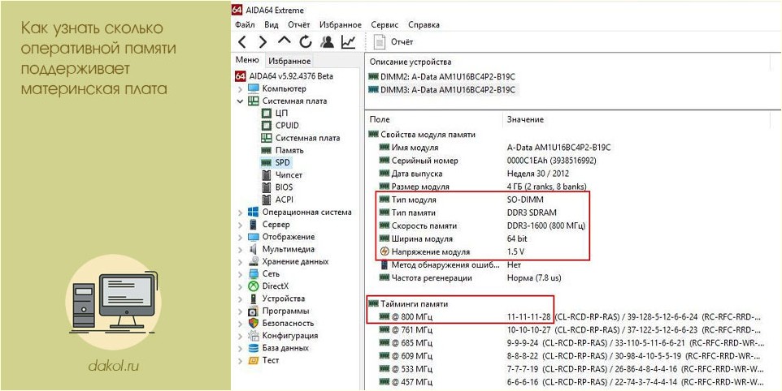Click the Свойства модуля памяти section header

click(x=422, y=135)
